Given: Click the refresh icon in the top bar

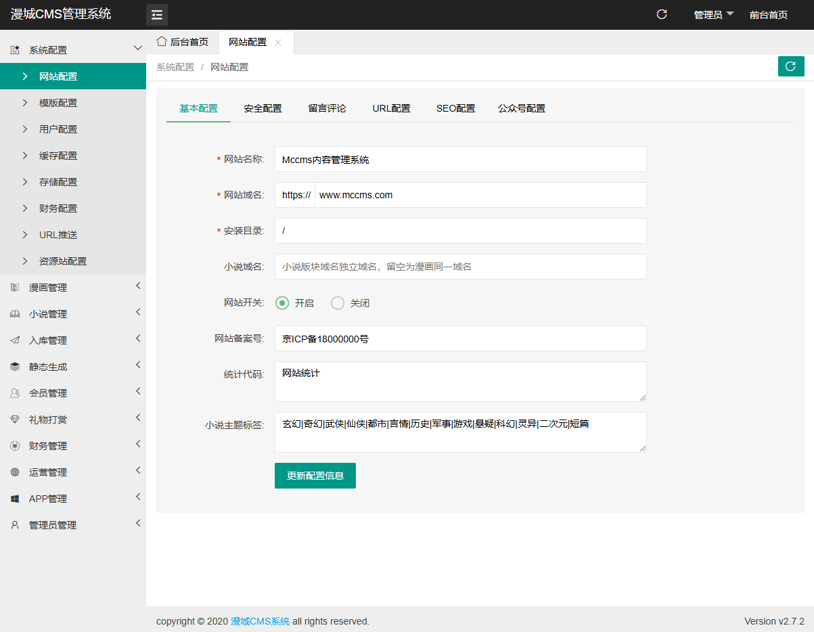Looking at the screenshot, I should 661,14.
